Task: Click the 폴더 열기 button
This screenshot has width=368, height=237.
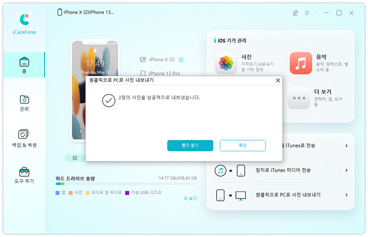Action: [190, 145]
